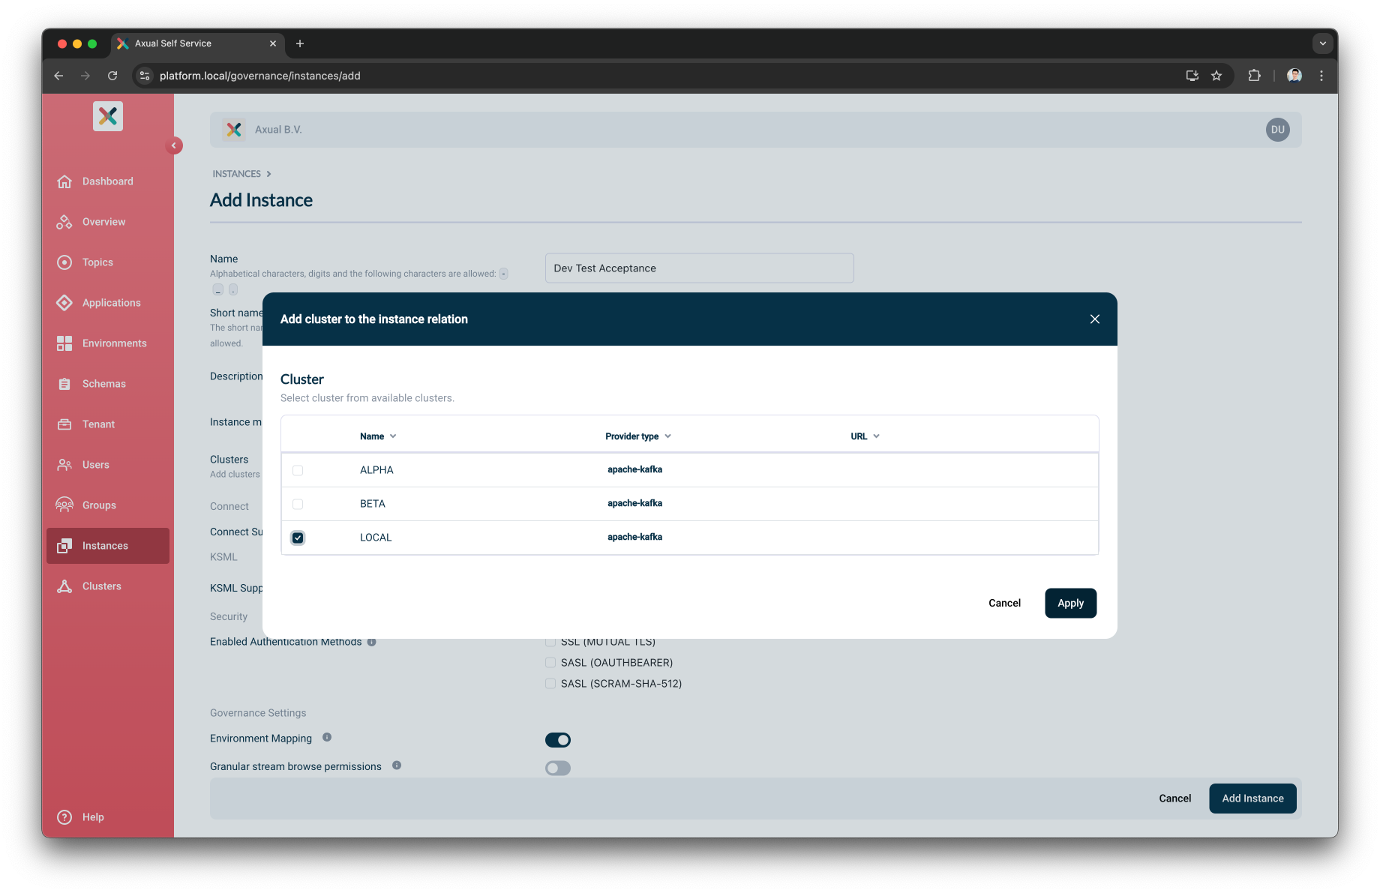Click the Schemas clipboard icon
This screenshot has height=893, width=1380.
(64, 384)
